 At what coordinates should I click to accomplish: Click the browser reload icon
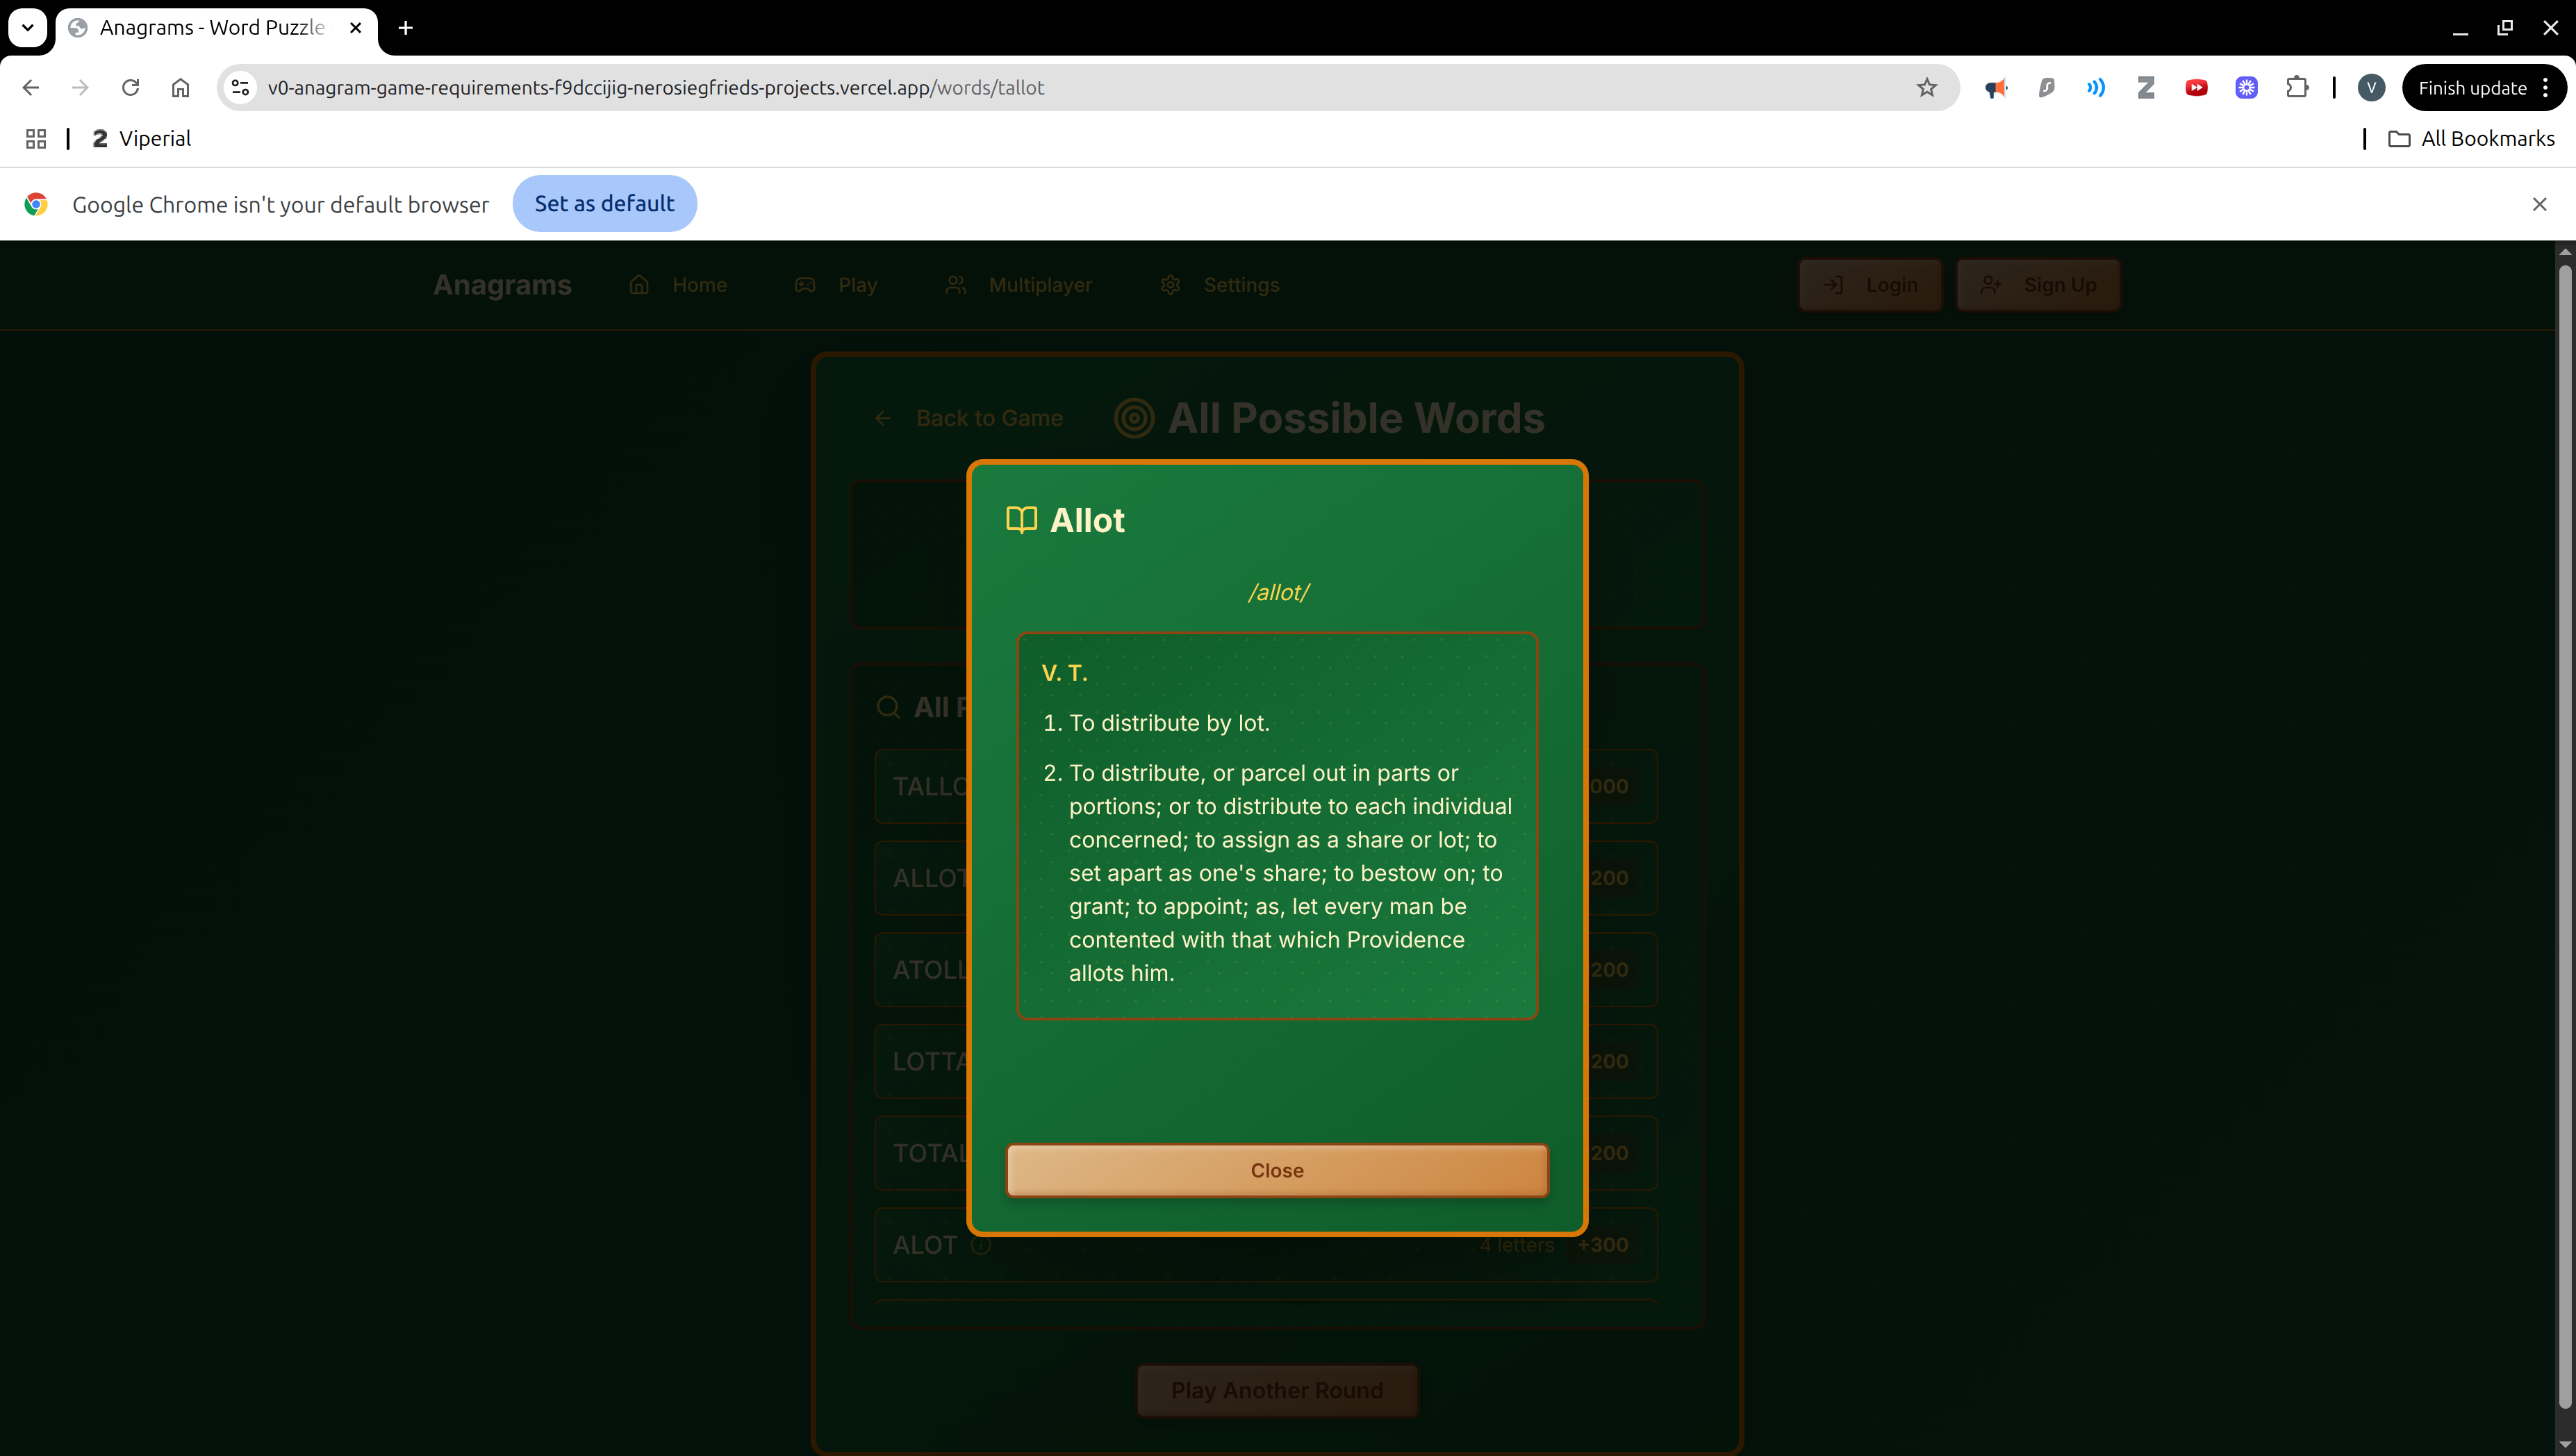pyautogui.click(x=130, y=88)
